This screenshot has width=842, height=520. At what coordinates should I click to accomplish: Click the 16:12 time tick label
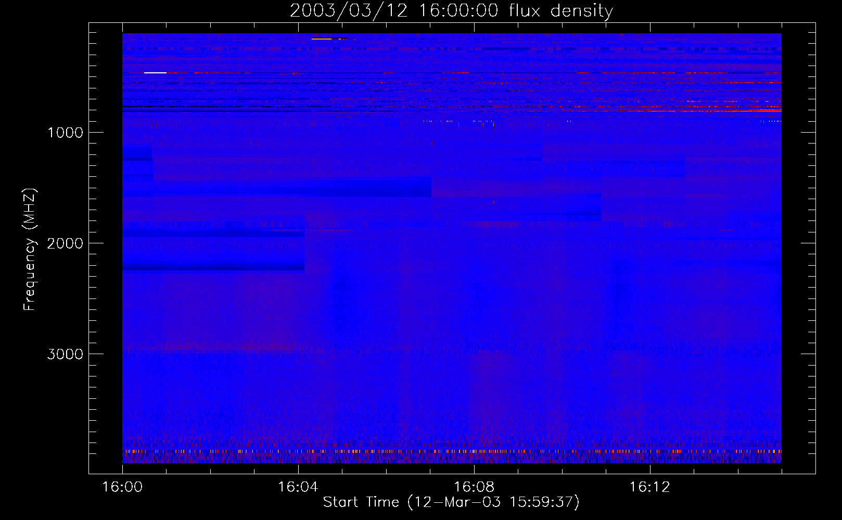click(x=650, y=487)
